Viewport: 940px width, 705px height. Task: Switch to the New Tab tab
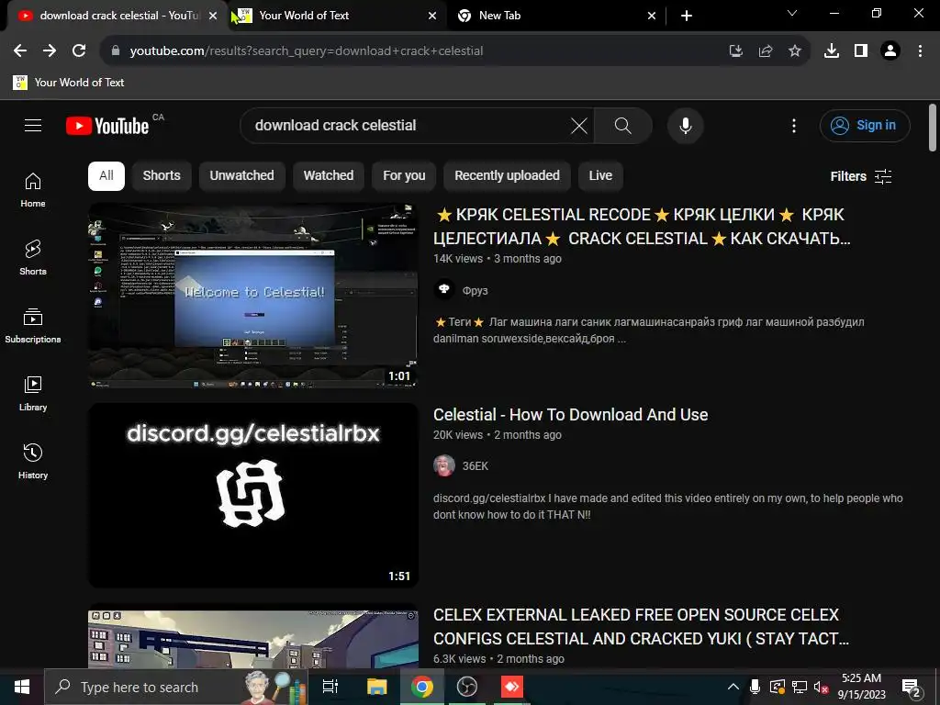coord(556,16)
